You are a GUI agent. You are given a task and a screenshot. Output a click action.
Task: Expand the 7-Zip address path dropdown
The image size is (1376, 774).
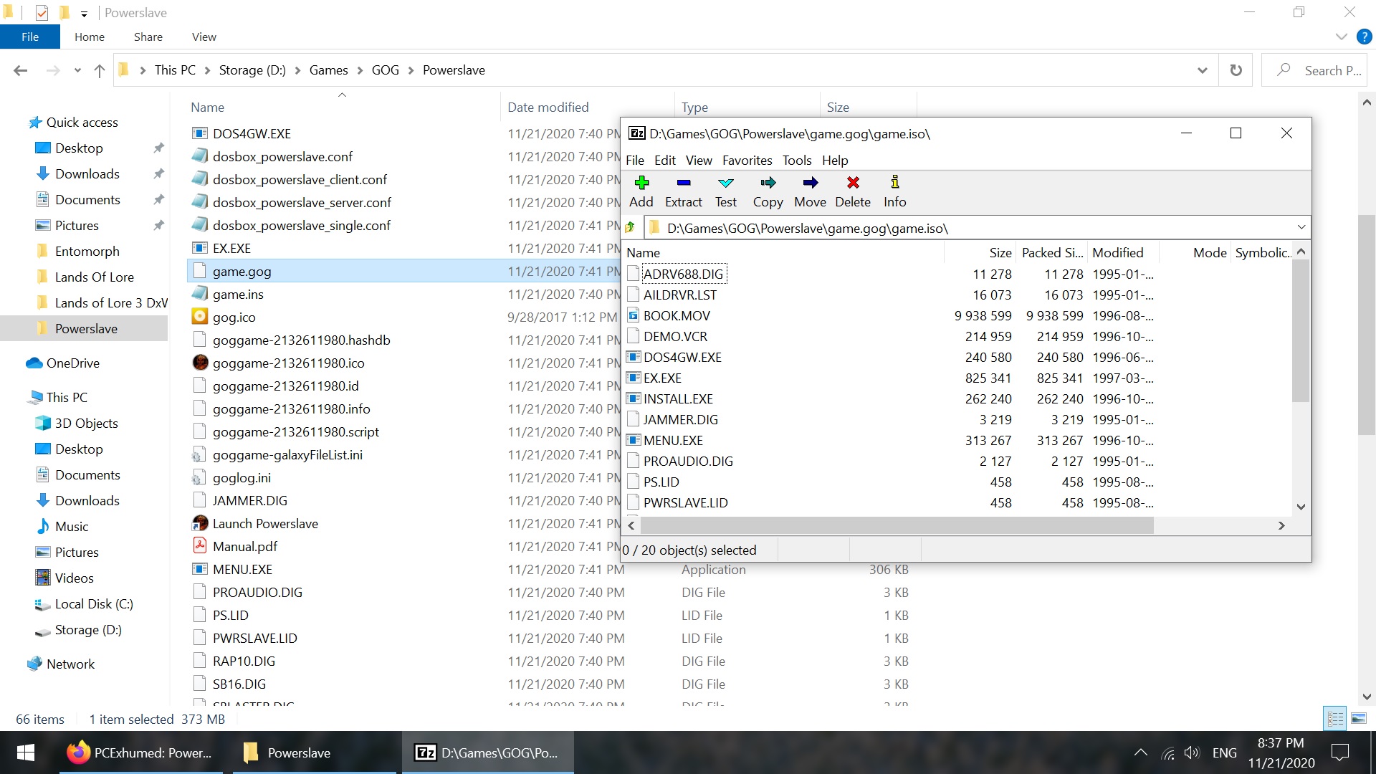coord(1301,228)
